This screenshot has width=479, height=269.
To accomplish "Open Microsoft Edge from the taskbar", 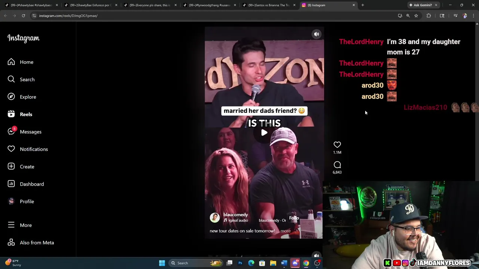I will (251, 263).
